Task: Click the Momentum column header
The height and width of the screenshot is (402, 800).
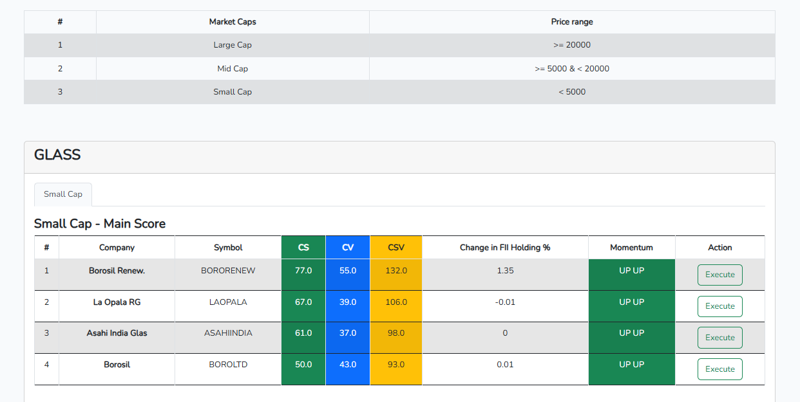Action: [x=632, y=248]
